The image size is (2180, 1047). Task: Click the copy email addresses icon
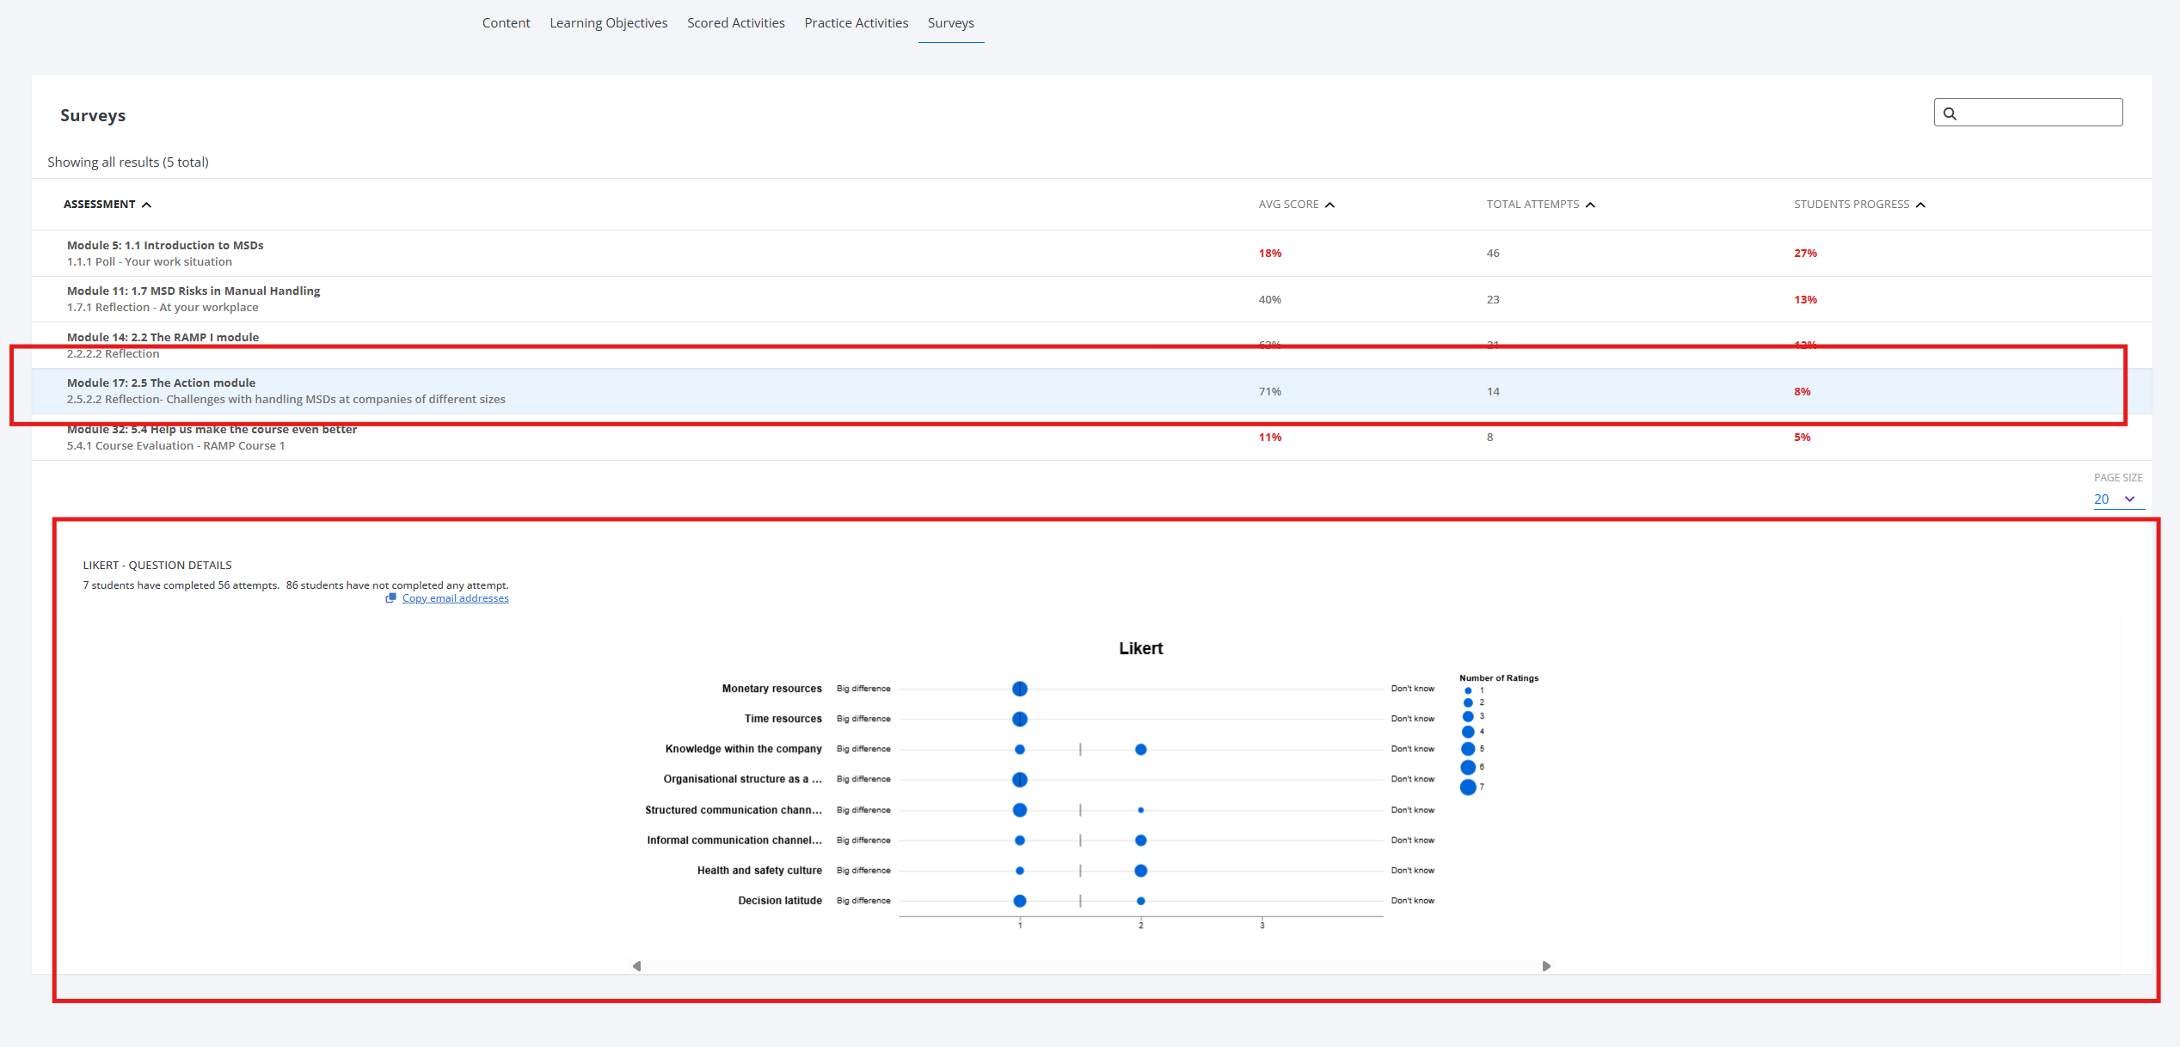coord(390,598)
